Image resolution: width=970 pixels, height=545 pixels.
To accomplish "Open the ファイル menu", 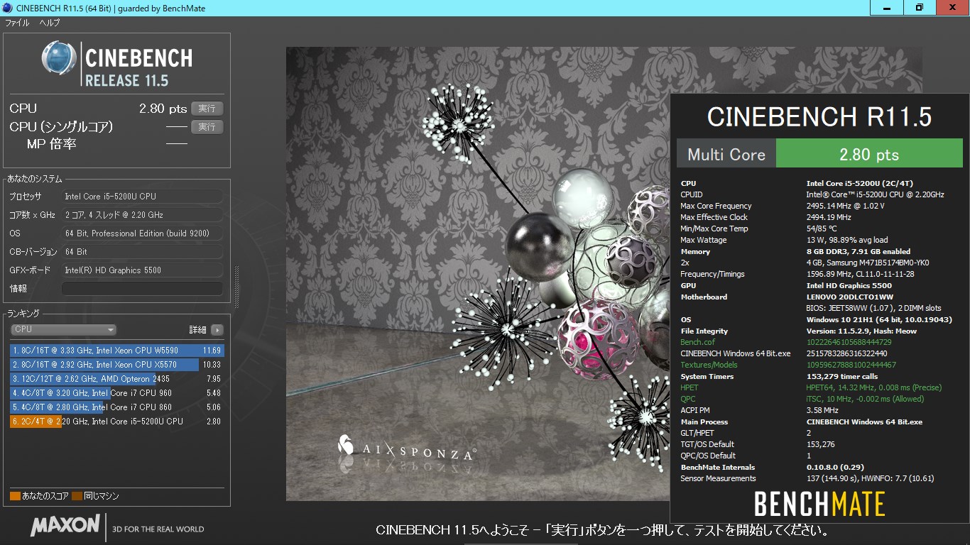I will click(x=17, y=23).
